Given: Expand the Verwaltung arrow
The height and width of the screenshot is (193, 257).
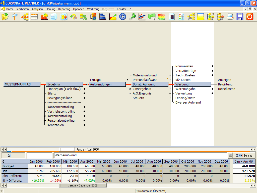Looking at the screenshot, I should (212, 93).
